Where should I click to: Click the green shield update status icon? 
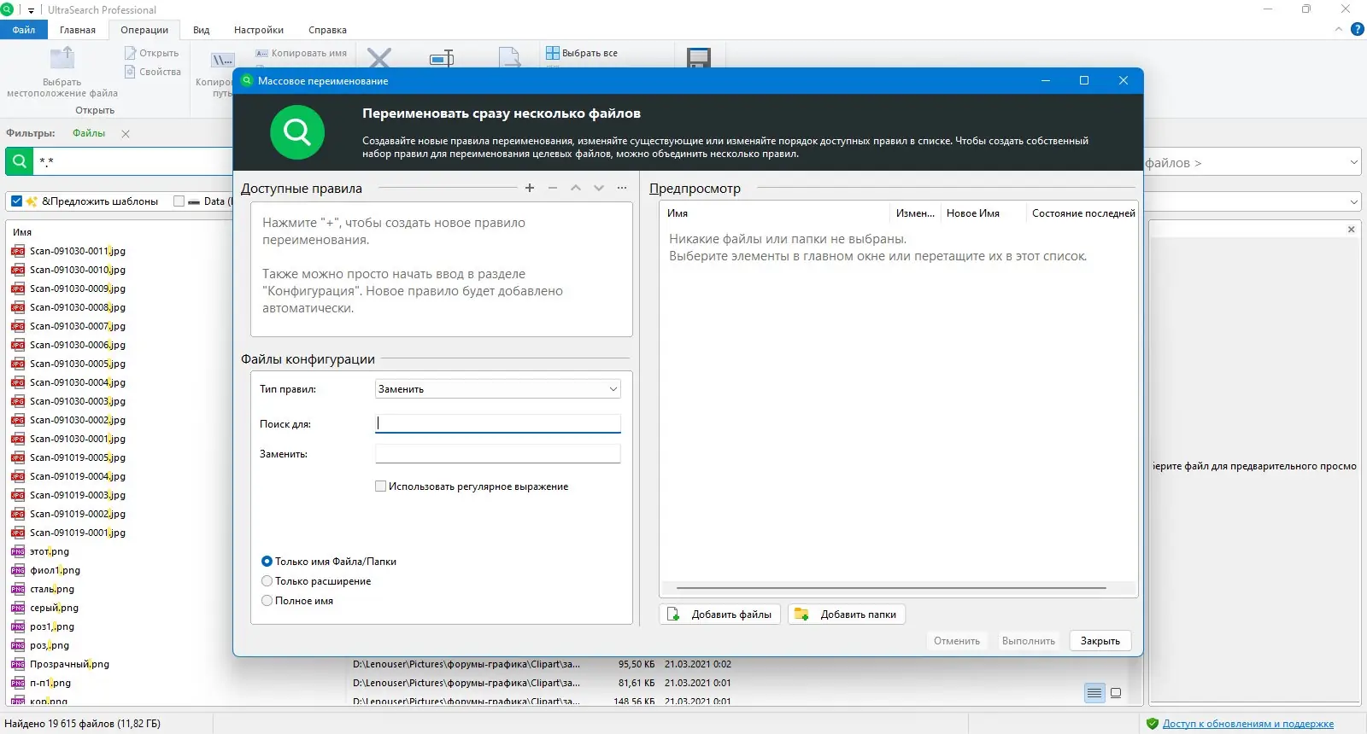coord(1152,724)
